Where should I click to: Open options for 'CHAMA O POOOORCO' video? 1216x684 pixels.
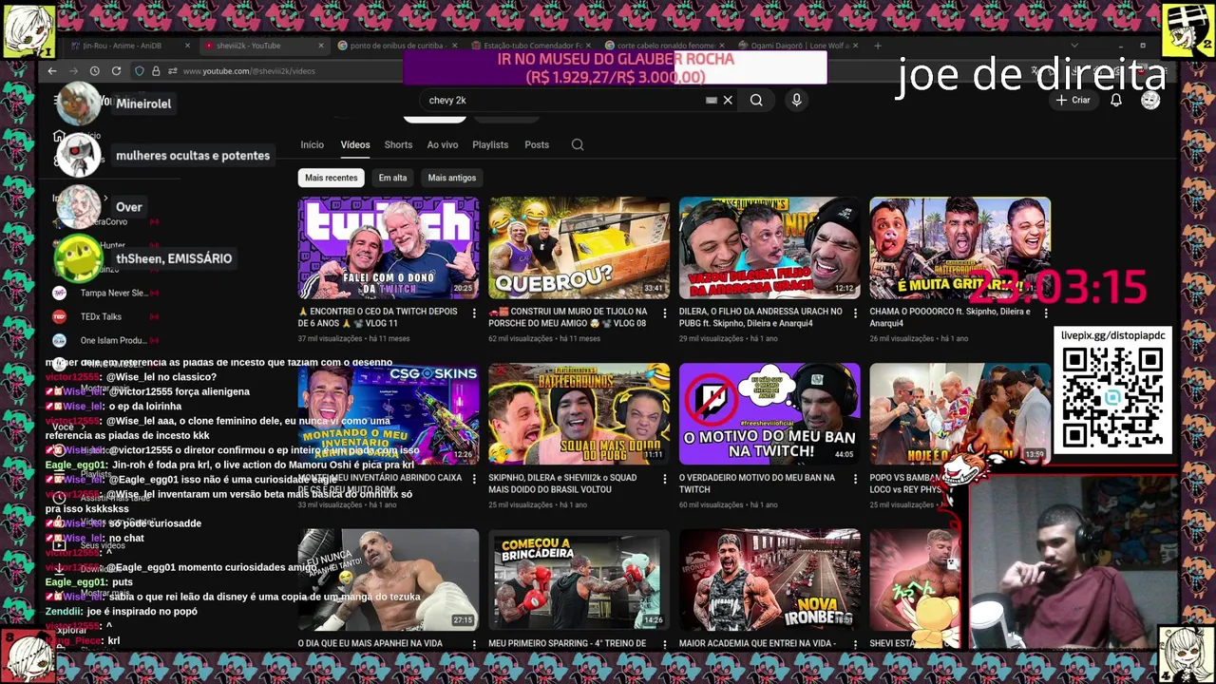pos(1046,313)
